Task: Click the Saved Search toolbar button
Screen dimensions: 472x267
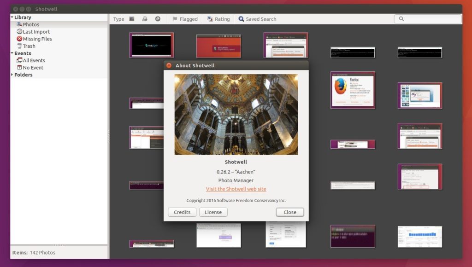Action: (x=257, y=19)
